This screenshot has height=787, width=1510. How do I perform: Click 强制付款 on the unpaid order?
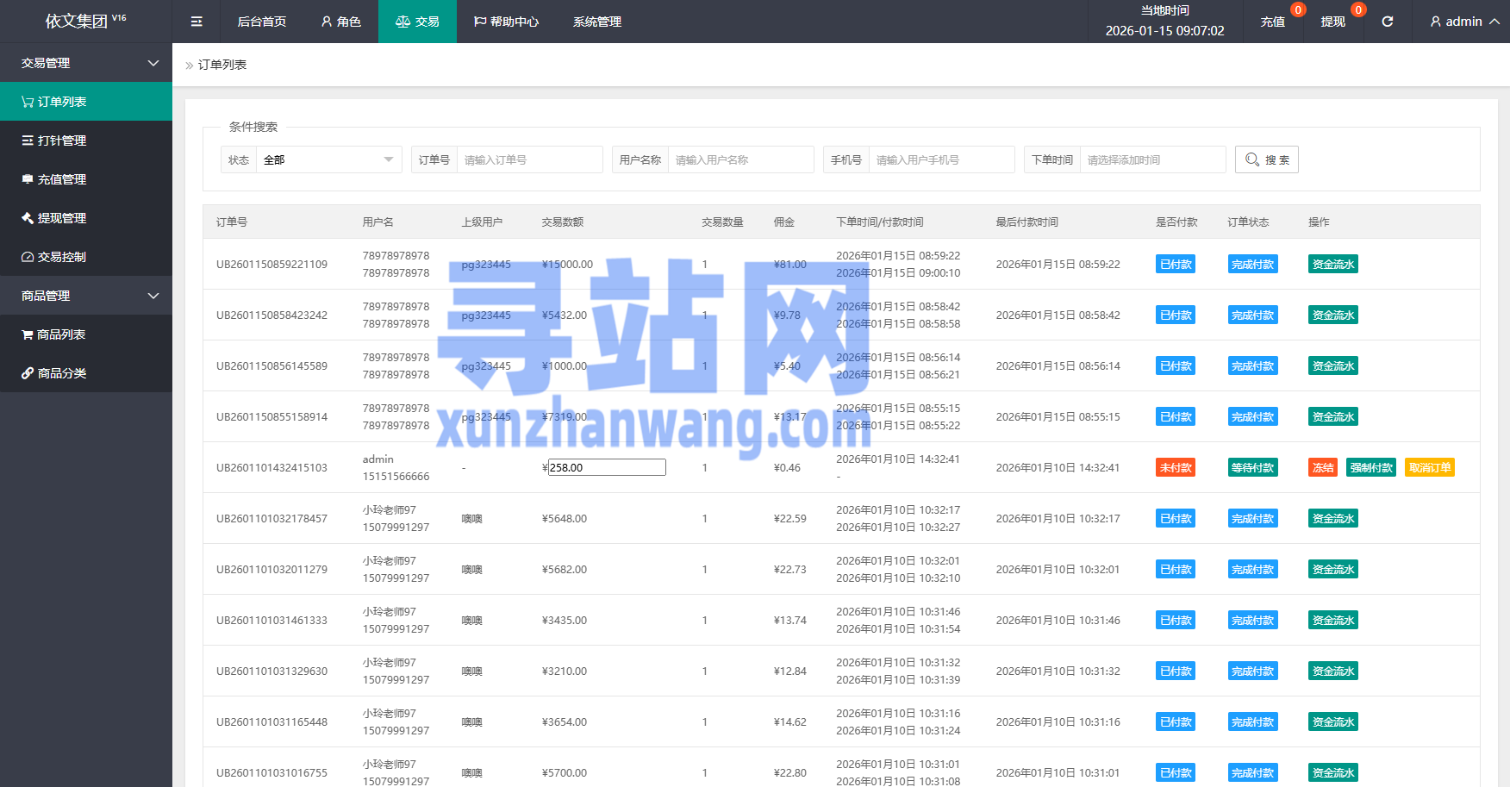pyautogui.click(x=1370, y=467)
